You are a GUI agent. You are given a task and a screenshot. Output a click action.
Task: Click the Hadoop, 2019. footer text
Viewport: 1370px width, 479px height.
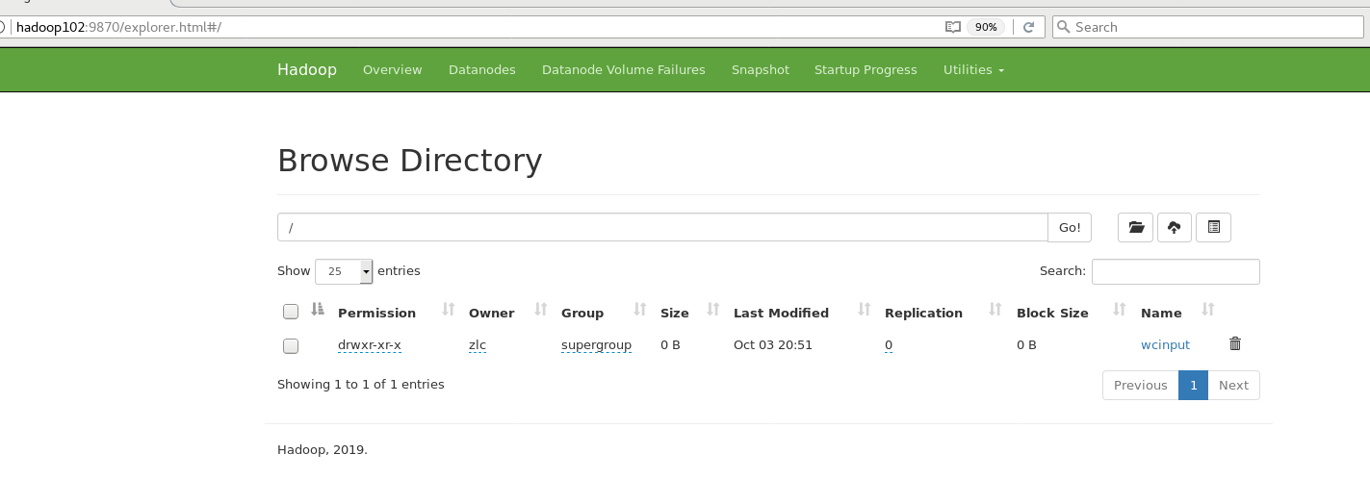[x=323, y=449]
